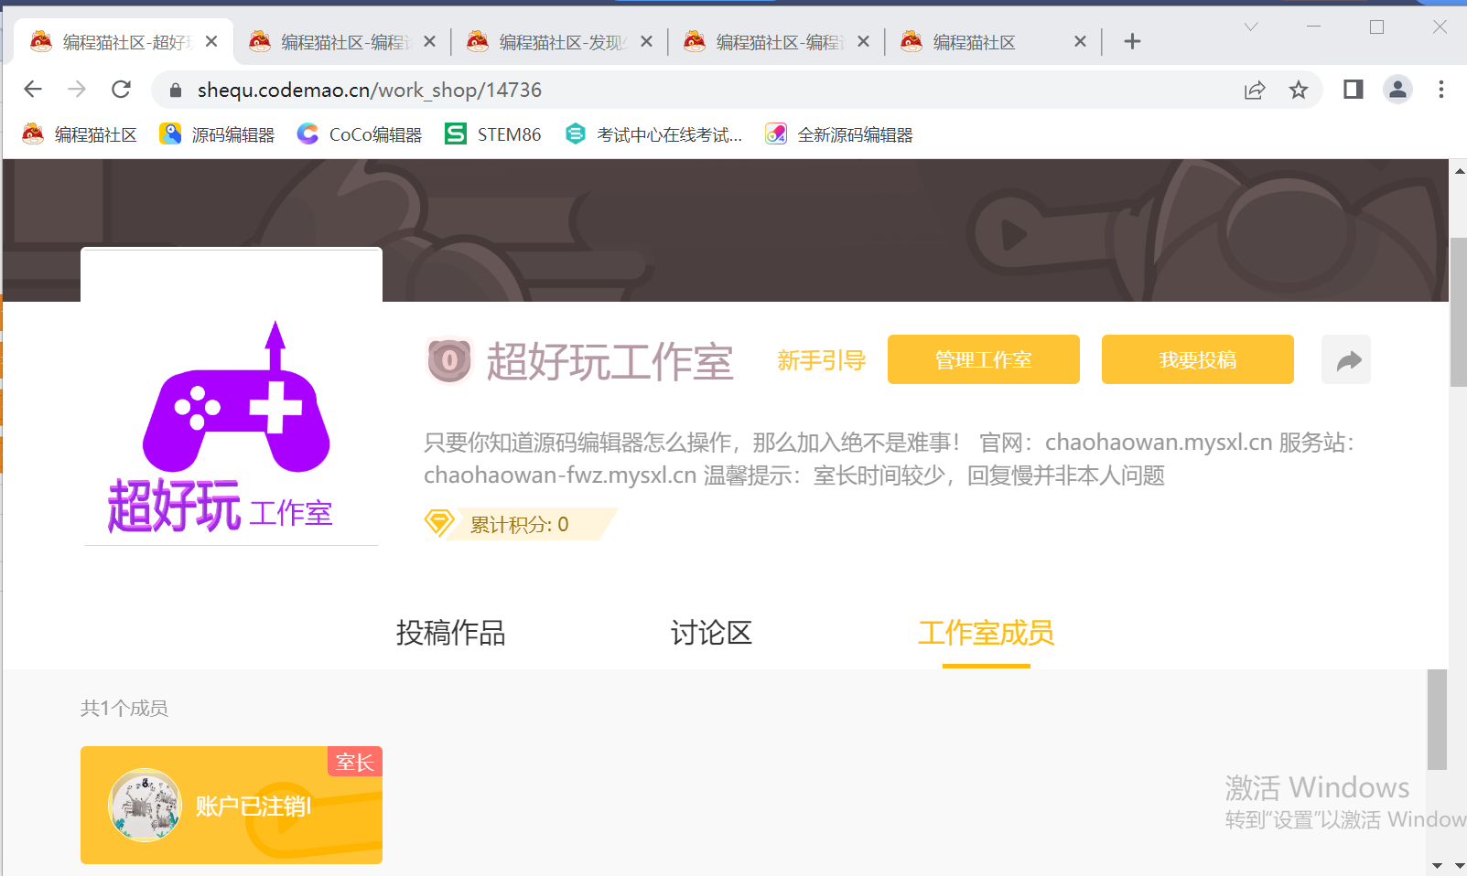Screen dimensions: 1467x876
Task: Share the studio with arrow button
Action: coord(1346,359)
